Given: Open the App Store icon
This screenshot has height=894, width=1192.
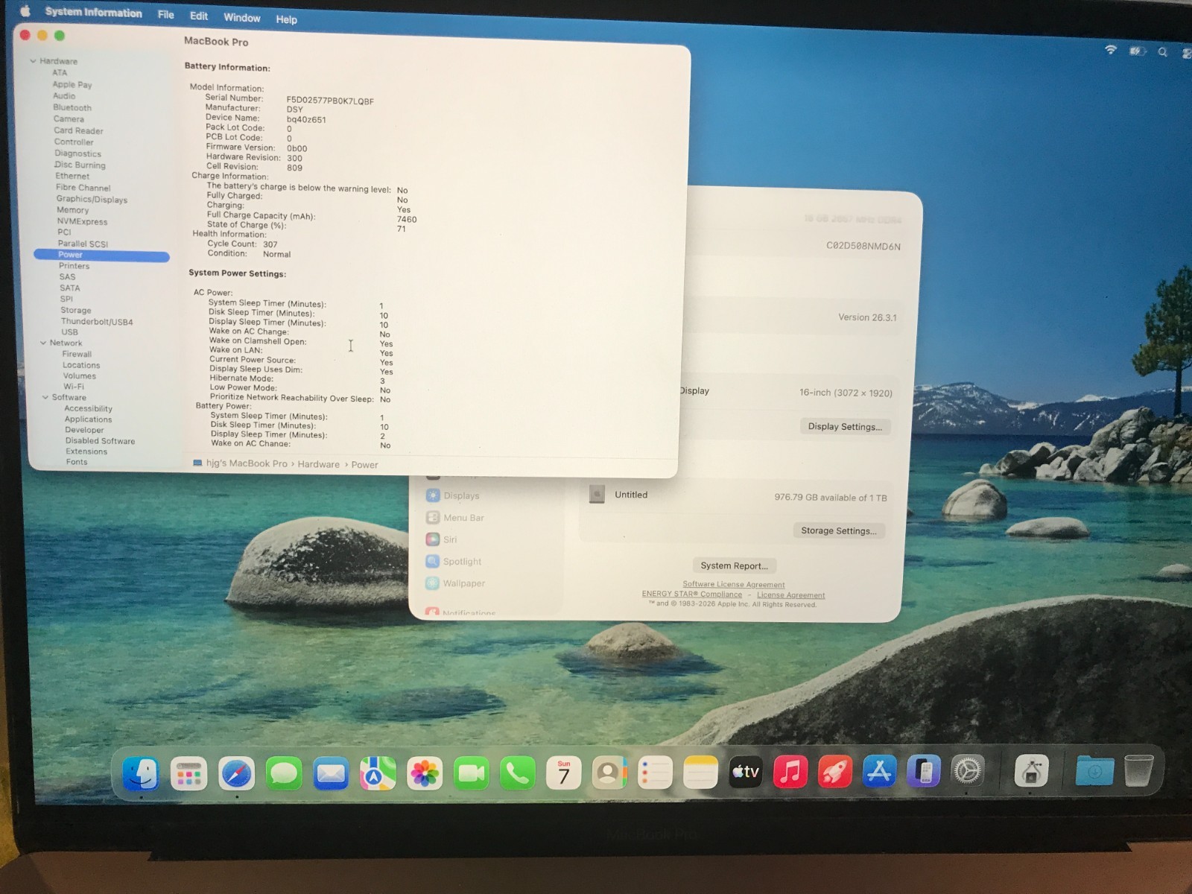Looking at the screenshot, I should tap(879, 771).
